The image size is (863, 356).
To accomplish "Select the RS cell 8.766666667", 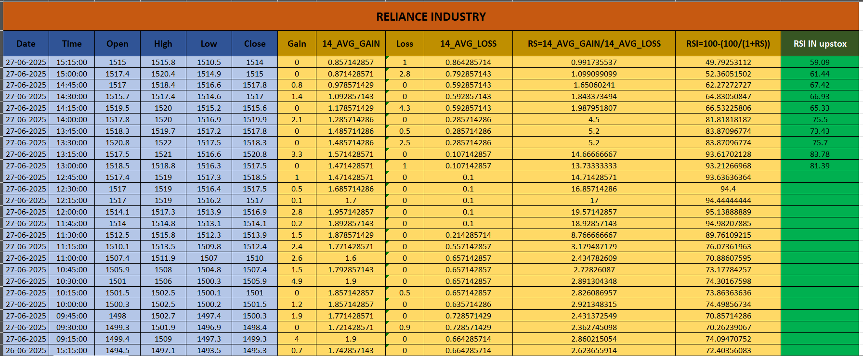I will 594,235.
